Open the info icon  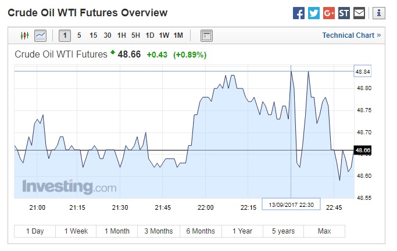[x=378, y=13]
